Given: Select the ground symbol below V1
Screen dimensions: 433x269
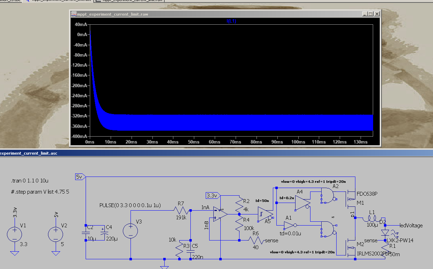Looking at the screenshot, I should click(15, 253).
